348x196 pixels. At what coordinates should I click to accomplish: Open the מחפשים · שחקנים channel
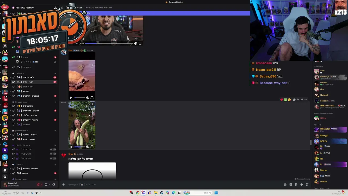pos(35,96)
